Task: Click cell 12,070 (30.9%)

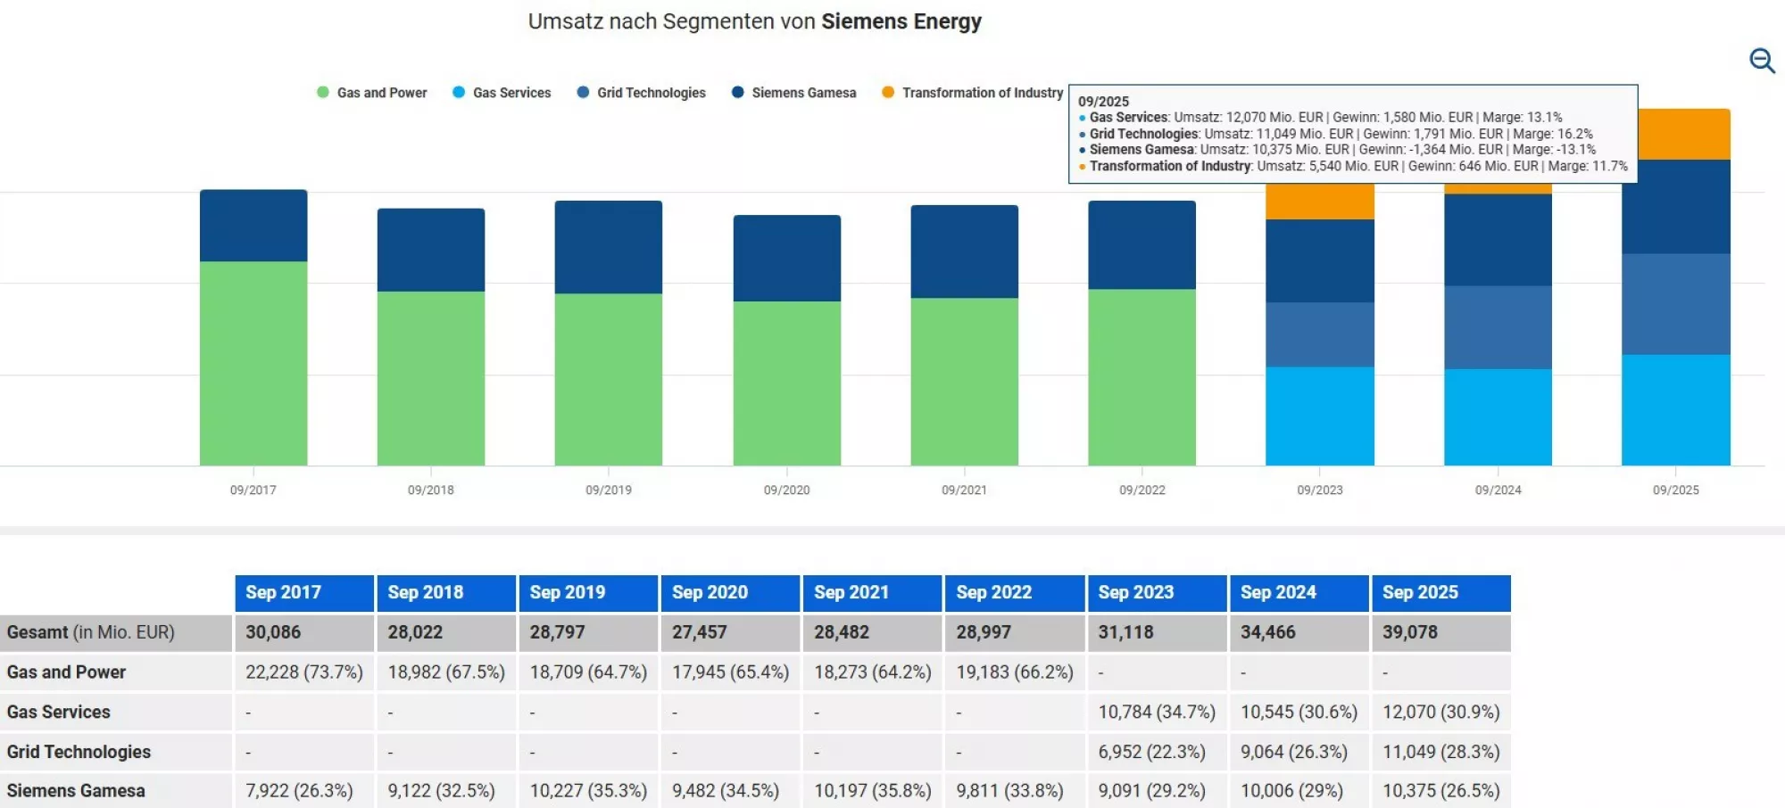Action: click(x=1441, y=713)
